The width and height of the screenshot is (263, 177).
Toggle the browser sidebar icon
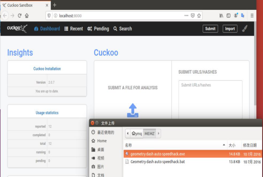(x=228, y=16)
